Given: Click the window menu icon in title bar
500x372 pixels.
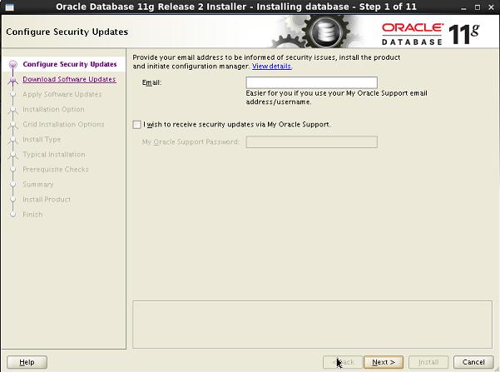Looking at the screenshot, I should (9, 7).
